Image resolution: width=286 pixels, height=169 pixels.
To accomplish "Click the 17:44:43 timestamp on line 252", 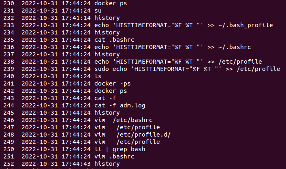I will (x=76, y=164).
